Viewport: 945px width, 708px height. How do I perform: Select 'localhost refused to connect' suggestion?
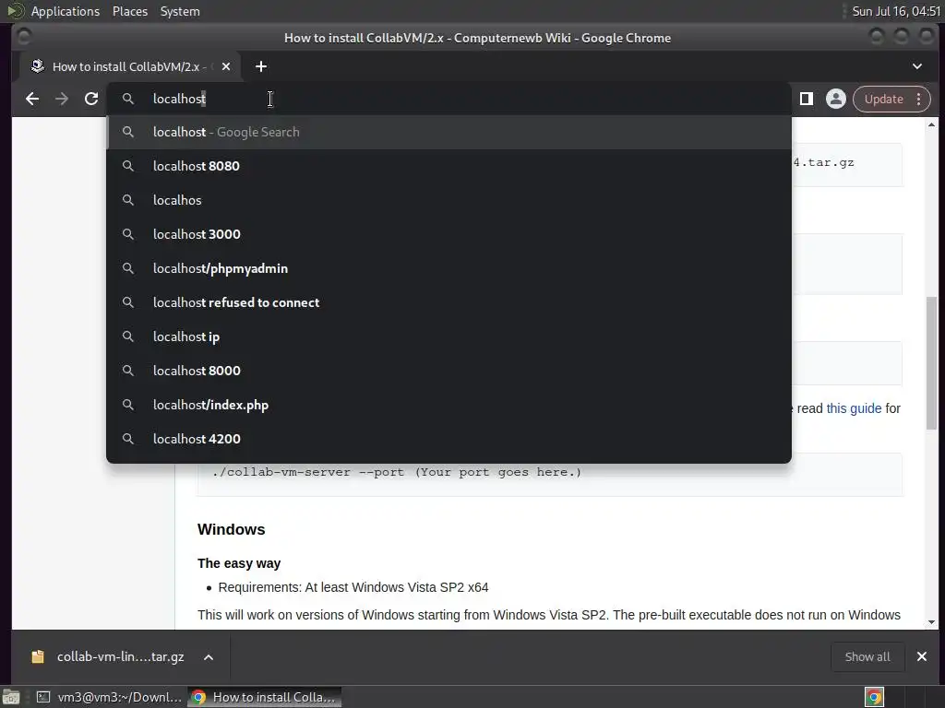point(449,302)
